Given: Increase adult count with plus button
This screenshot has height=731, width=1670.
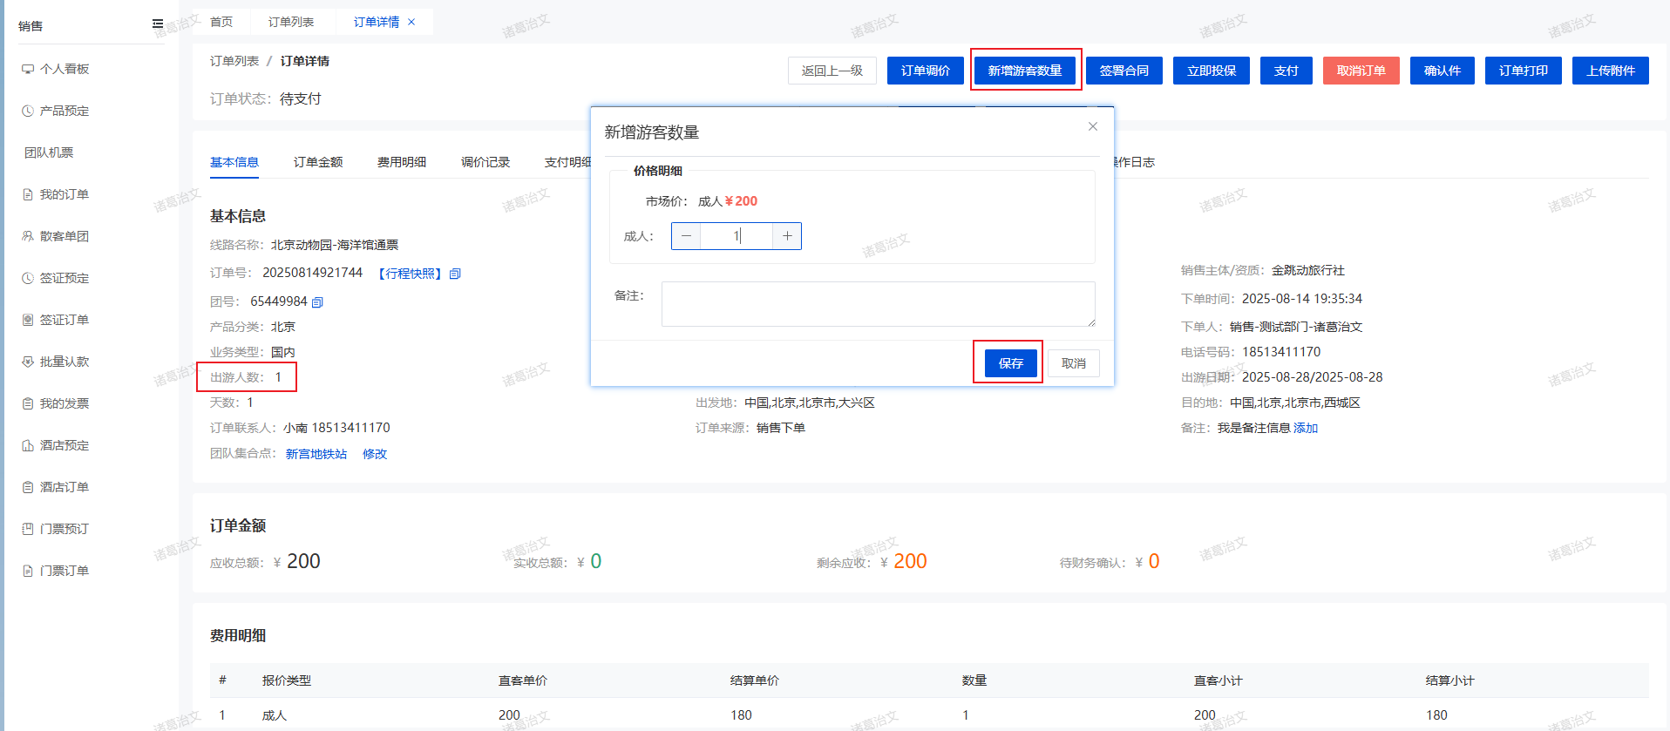Looking at the screenshot, I should [787, 236].
